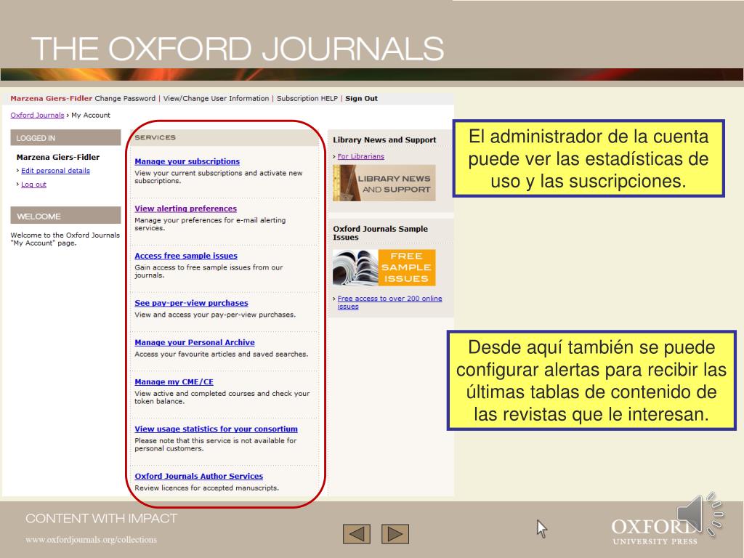Click the LOGGED IN sidebar header

coord(65,137)
